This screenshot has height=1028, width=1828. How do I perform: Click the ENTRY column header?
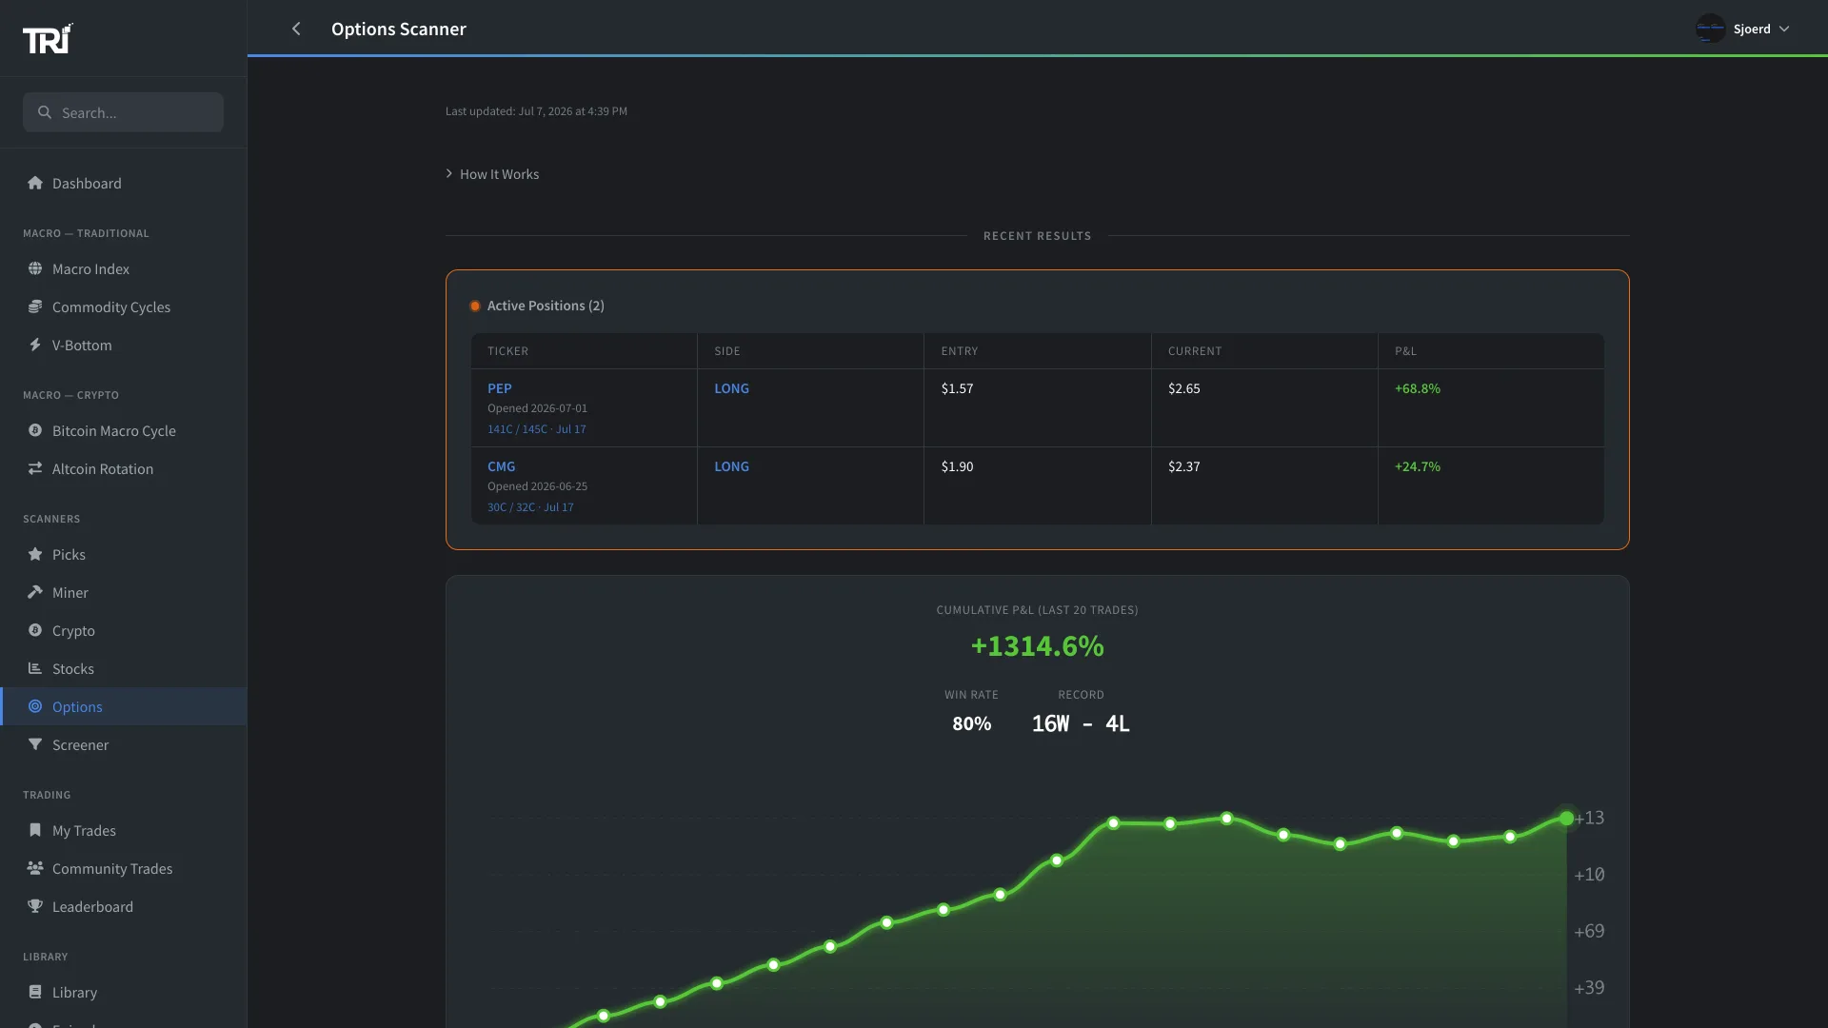(960, 351)
